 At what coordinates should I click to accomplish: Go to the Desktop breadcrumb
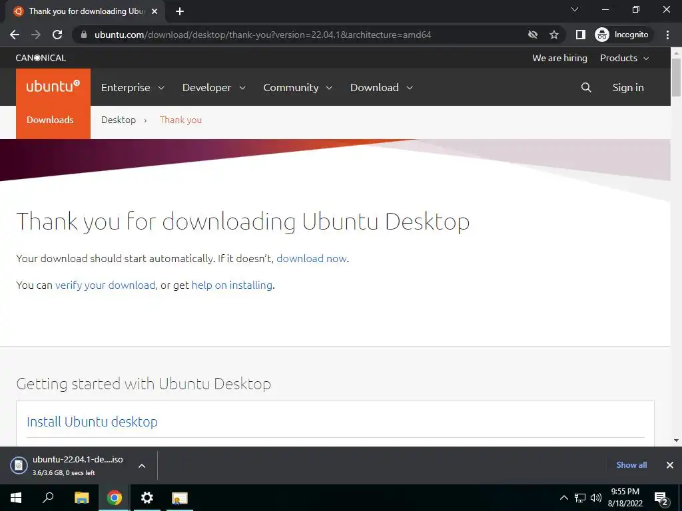[119, 120]
